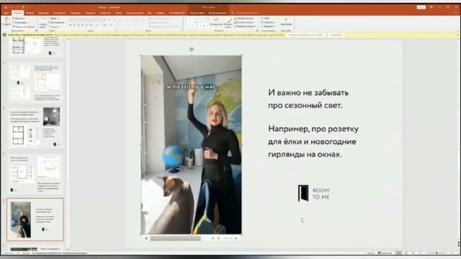
Task: Click the Найти find command
Action: [266, 19]
